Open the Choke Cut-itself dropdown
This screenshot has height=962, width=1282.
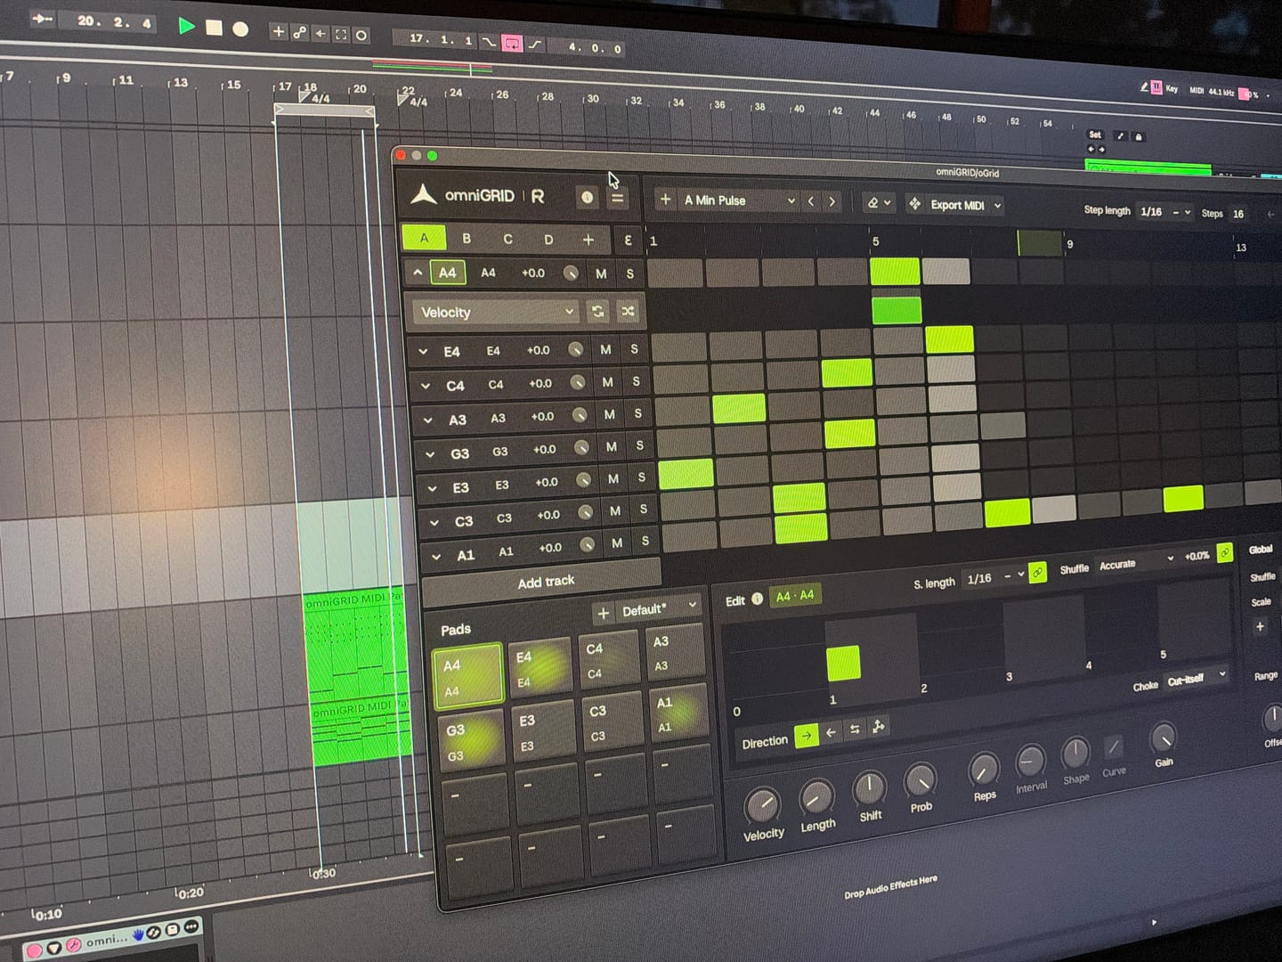coord(1197,680)
